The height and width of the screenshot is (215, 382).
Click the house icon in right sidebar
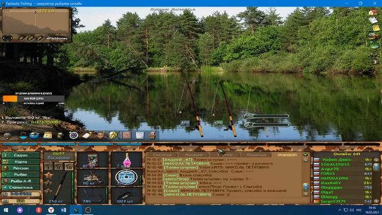tap(373, 12)
